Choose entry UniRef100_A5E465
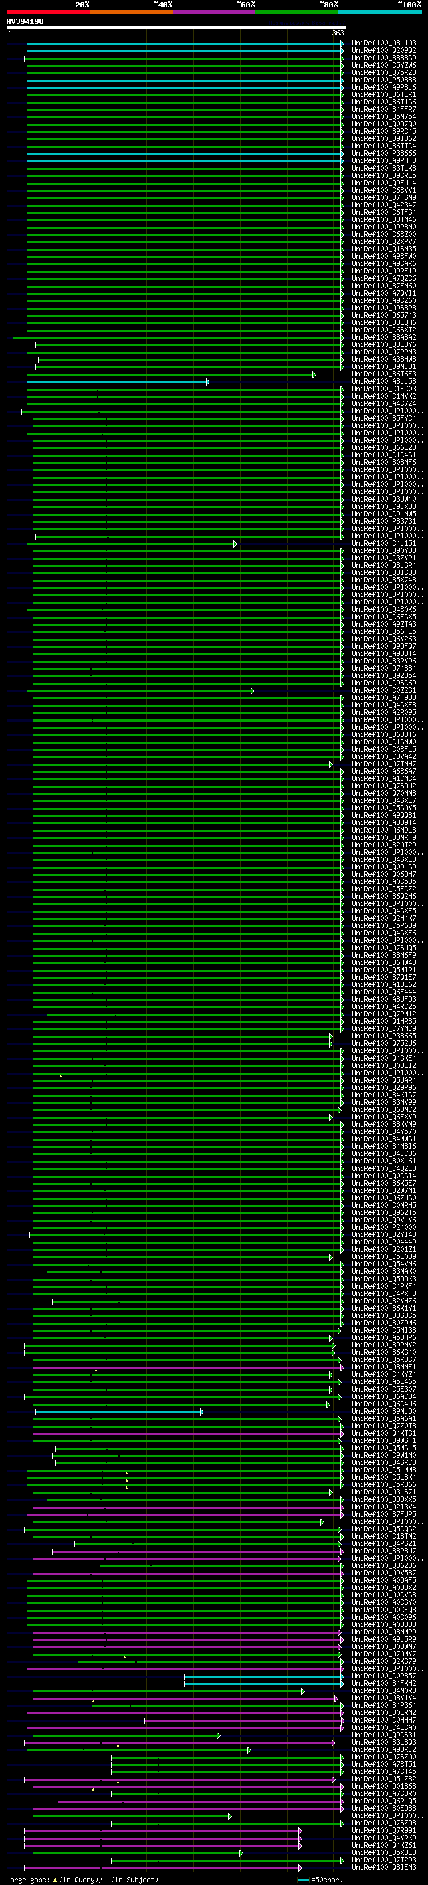The image size is (428, 1885). [x=384, y=1381]
